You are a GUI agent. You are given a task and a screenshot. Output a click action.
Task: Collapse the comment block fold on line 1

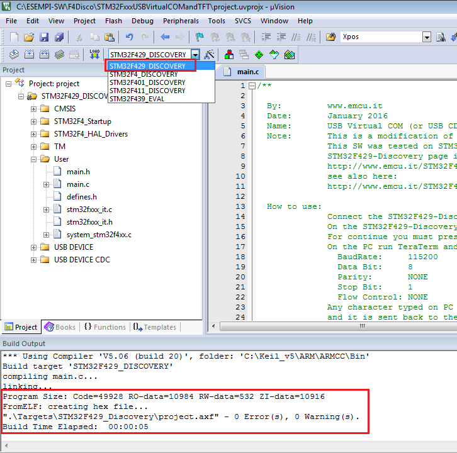[252, 86]
